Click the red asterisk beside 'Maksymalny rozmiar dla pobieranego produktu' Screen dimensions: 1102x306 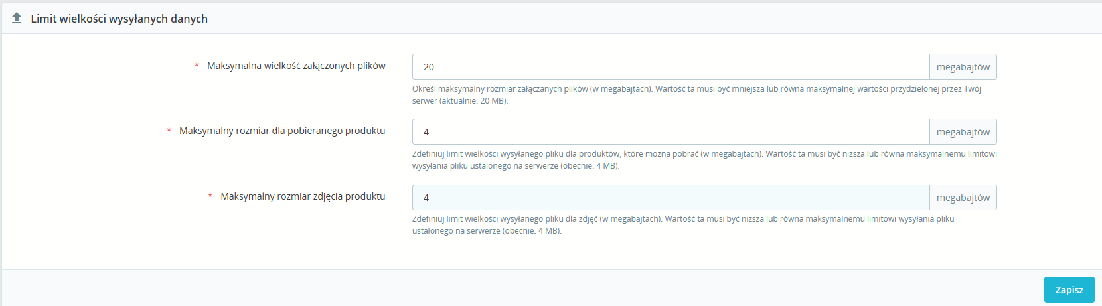[x=169, y=131]
